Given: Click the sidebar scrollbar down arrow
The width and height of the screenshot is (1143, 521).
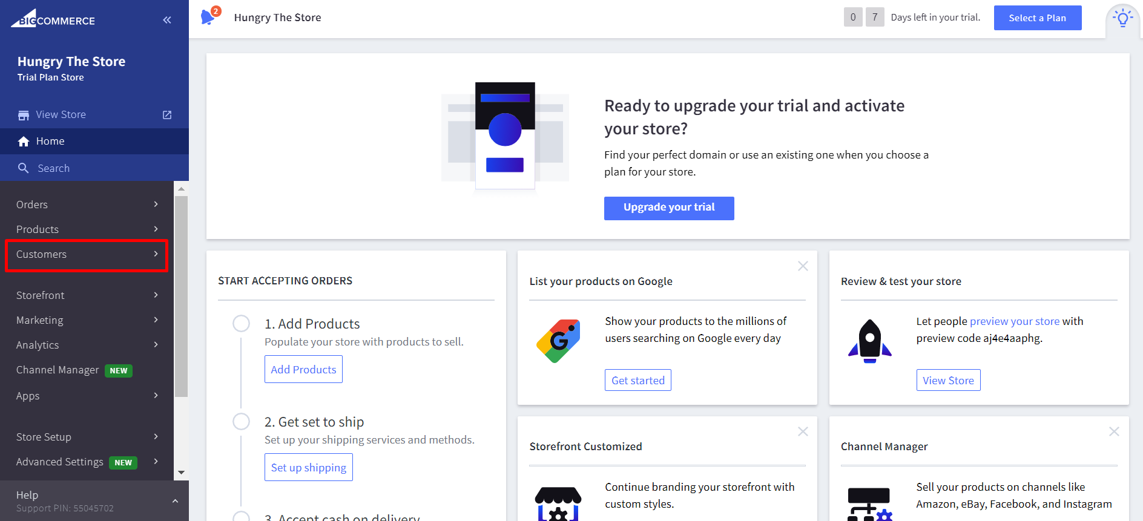Looking at the screenshot, I should point(181,473).
